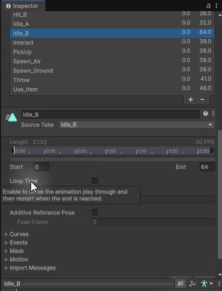Click the clip name field containing Idle_B

111,114
